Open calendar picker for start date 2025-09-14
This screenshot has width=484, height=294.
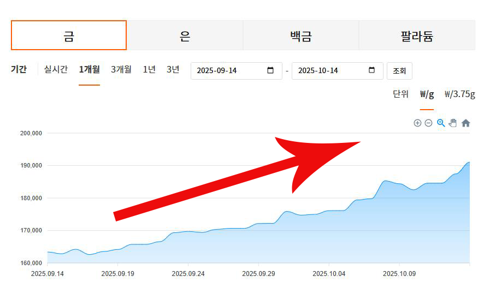coord(270,70)
